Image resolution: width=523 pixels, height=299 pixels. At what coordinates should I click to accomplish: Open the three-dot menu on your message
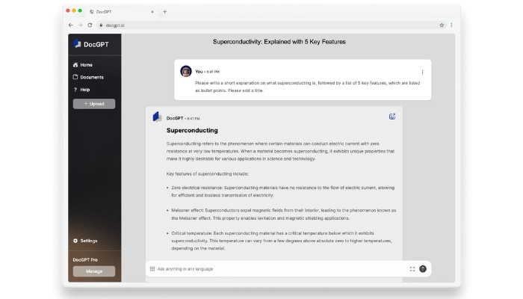(422, 72)
